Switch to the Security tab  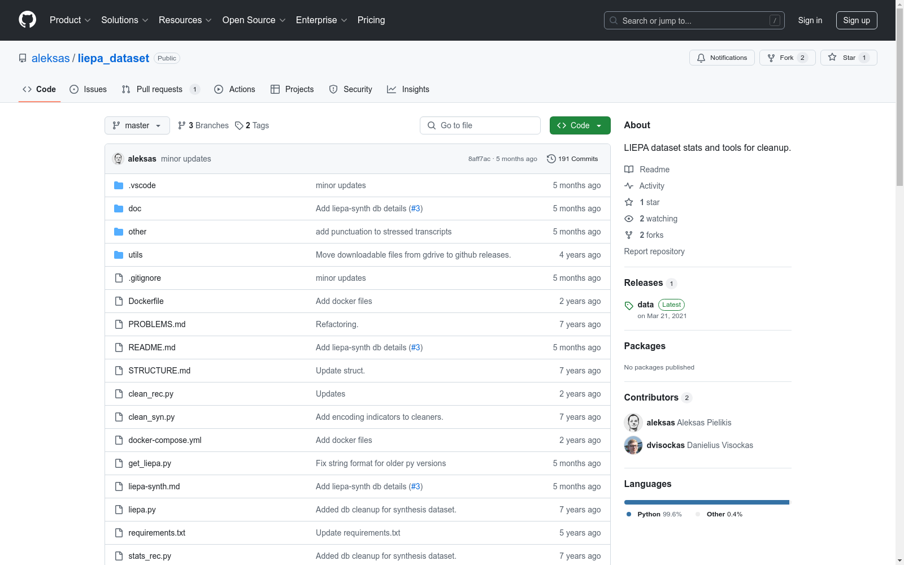(351, 89)
